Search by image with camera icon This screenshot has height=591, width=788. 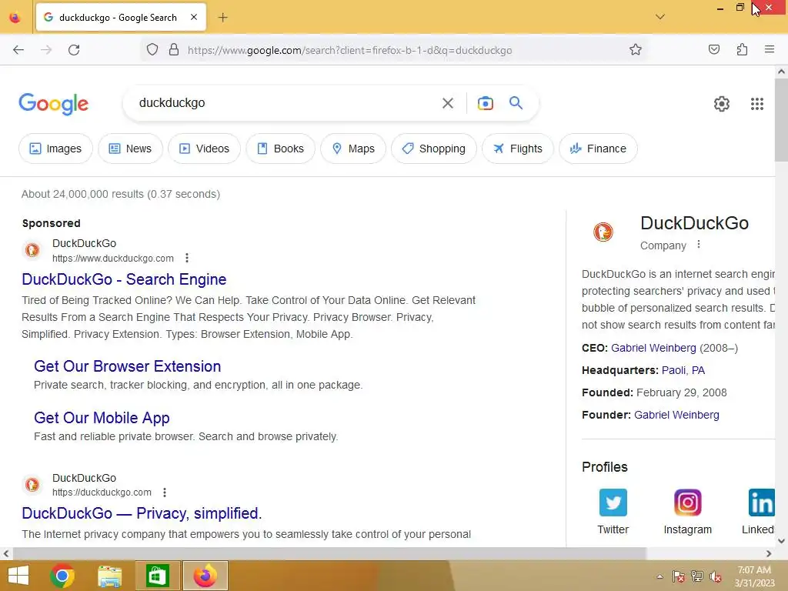click(485, 103)
